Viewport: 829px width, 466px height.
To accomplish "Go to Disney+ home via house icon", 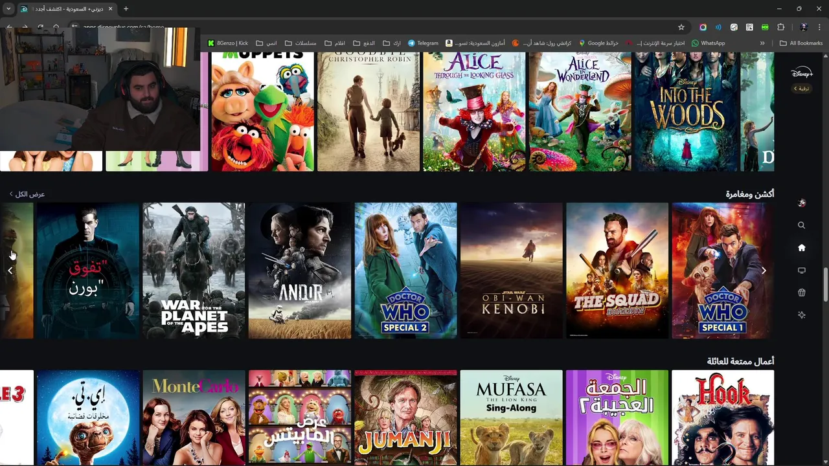I will [x=801, y=248].
